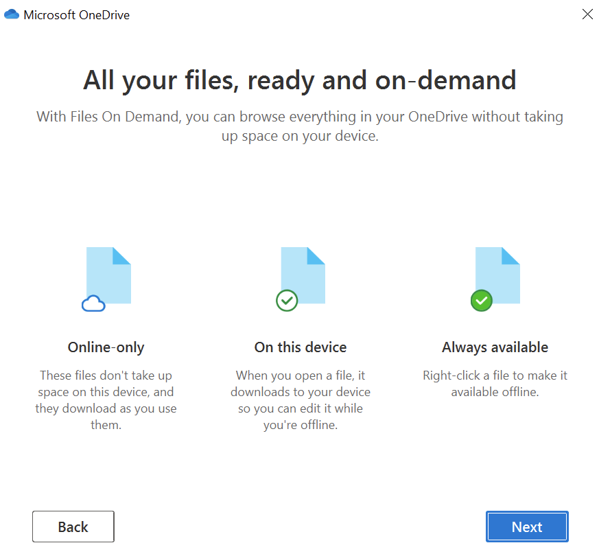The image size is (599, 554).
Task: Click the folded corner of the Always available file
Action: point(511,256)
